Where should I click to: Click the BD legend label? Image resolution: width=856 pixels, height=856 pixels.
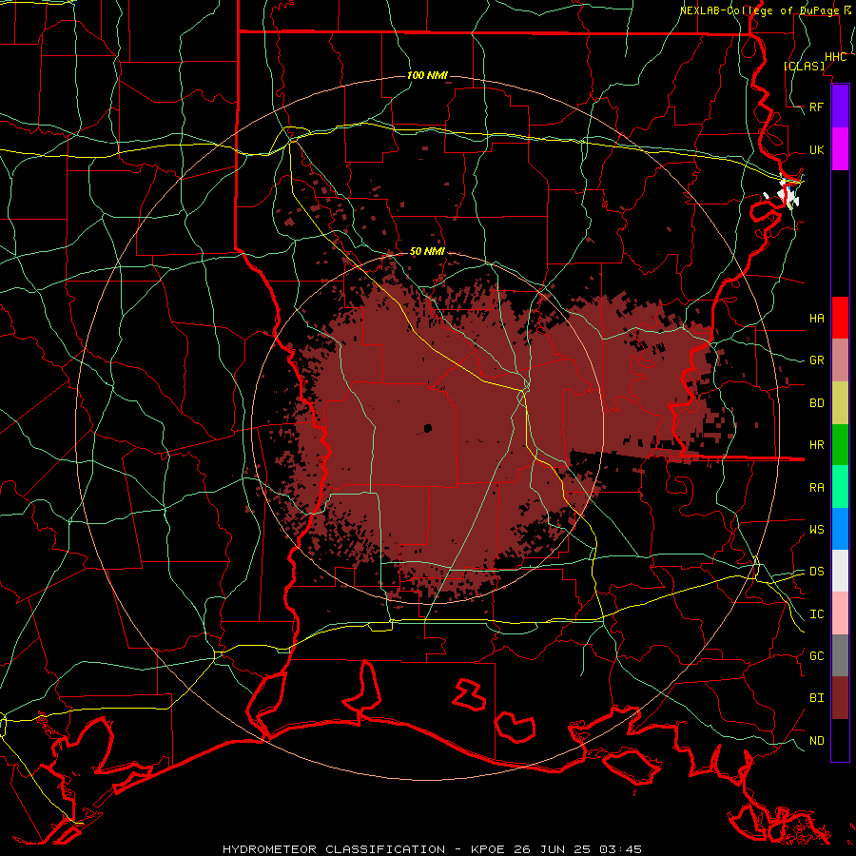pos(816,403)
